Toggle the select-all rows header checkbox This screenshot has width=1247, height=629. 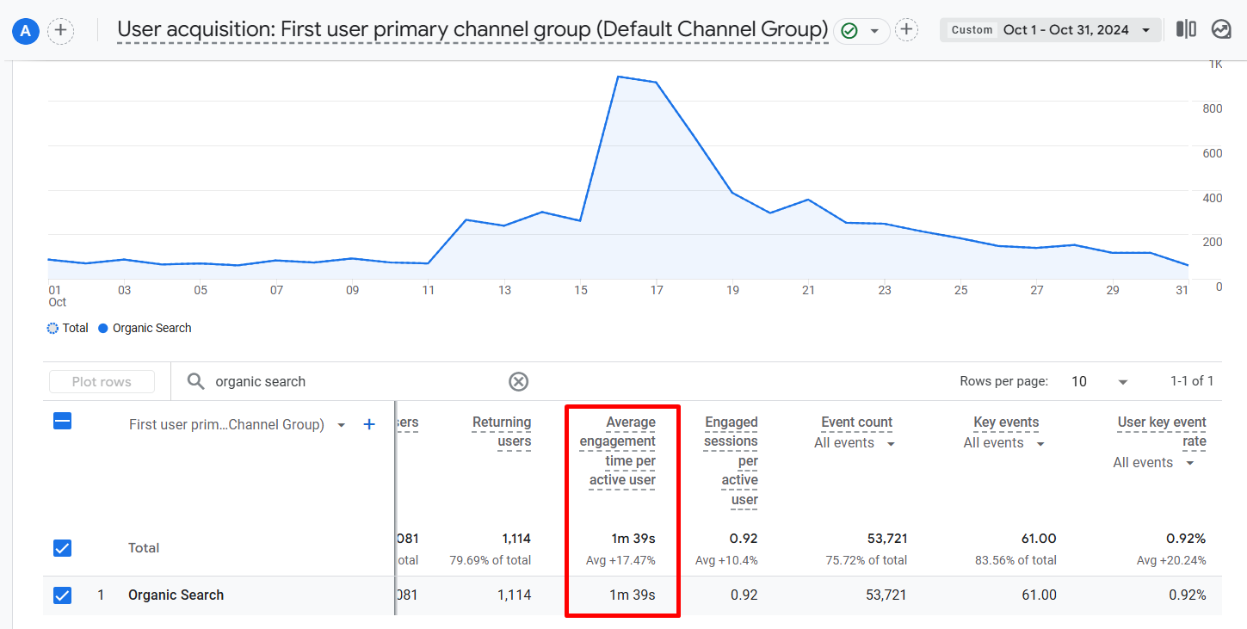click(x=62, y=421)
